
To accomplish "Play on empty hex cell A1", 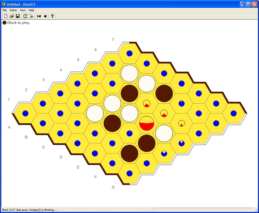I will point(25,113).
